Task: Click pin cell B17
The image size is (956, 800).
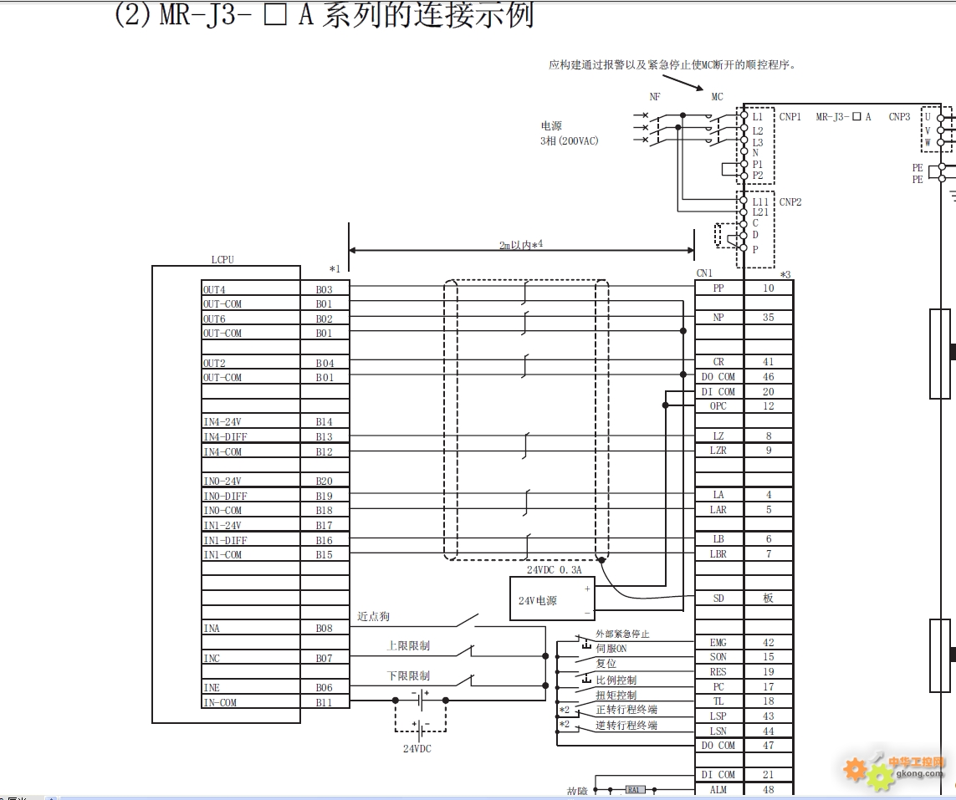Action: (325, 525)
